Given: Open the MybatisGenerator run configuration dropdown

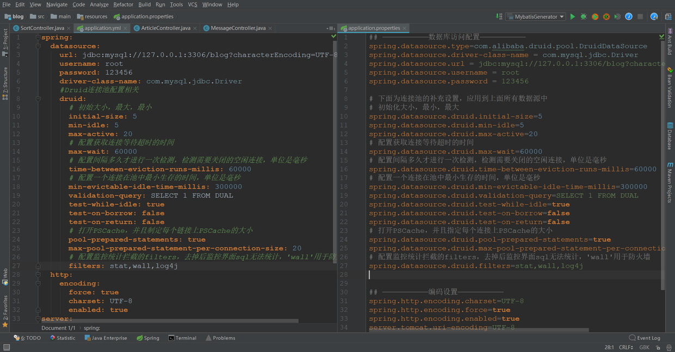Looking at the screenshot, I should (x=536, y=17).
